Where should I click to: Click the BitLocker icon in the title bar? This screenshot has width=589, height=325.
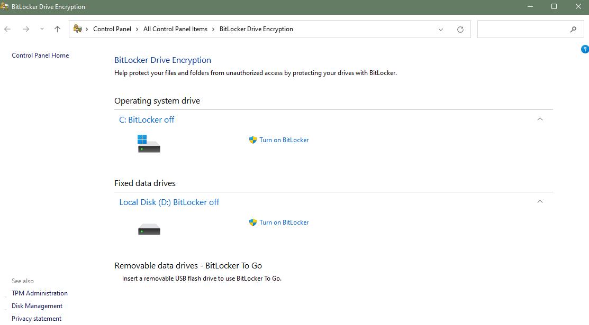point(6,6)
